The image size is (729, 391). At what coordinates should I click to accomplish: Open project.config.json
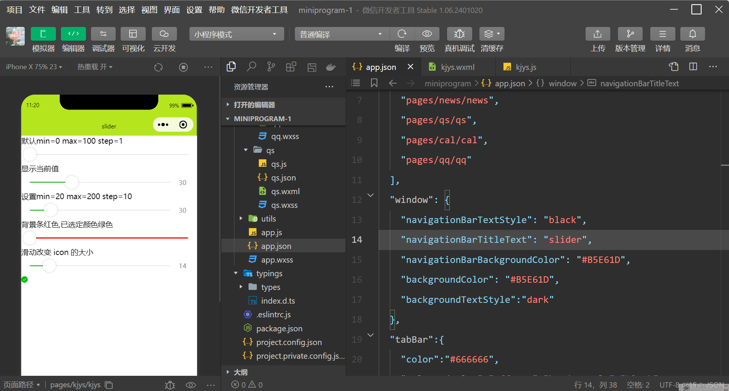289,342
